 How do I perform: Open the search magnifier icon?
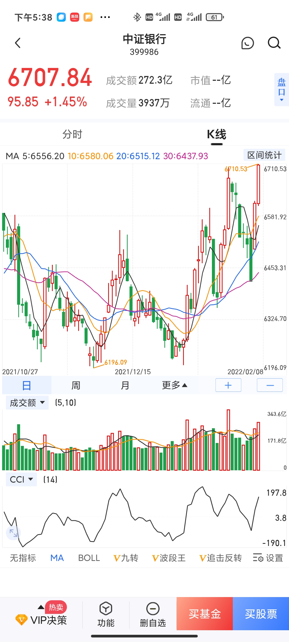click(274, 43)
